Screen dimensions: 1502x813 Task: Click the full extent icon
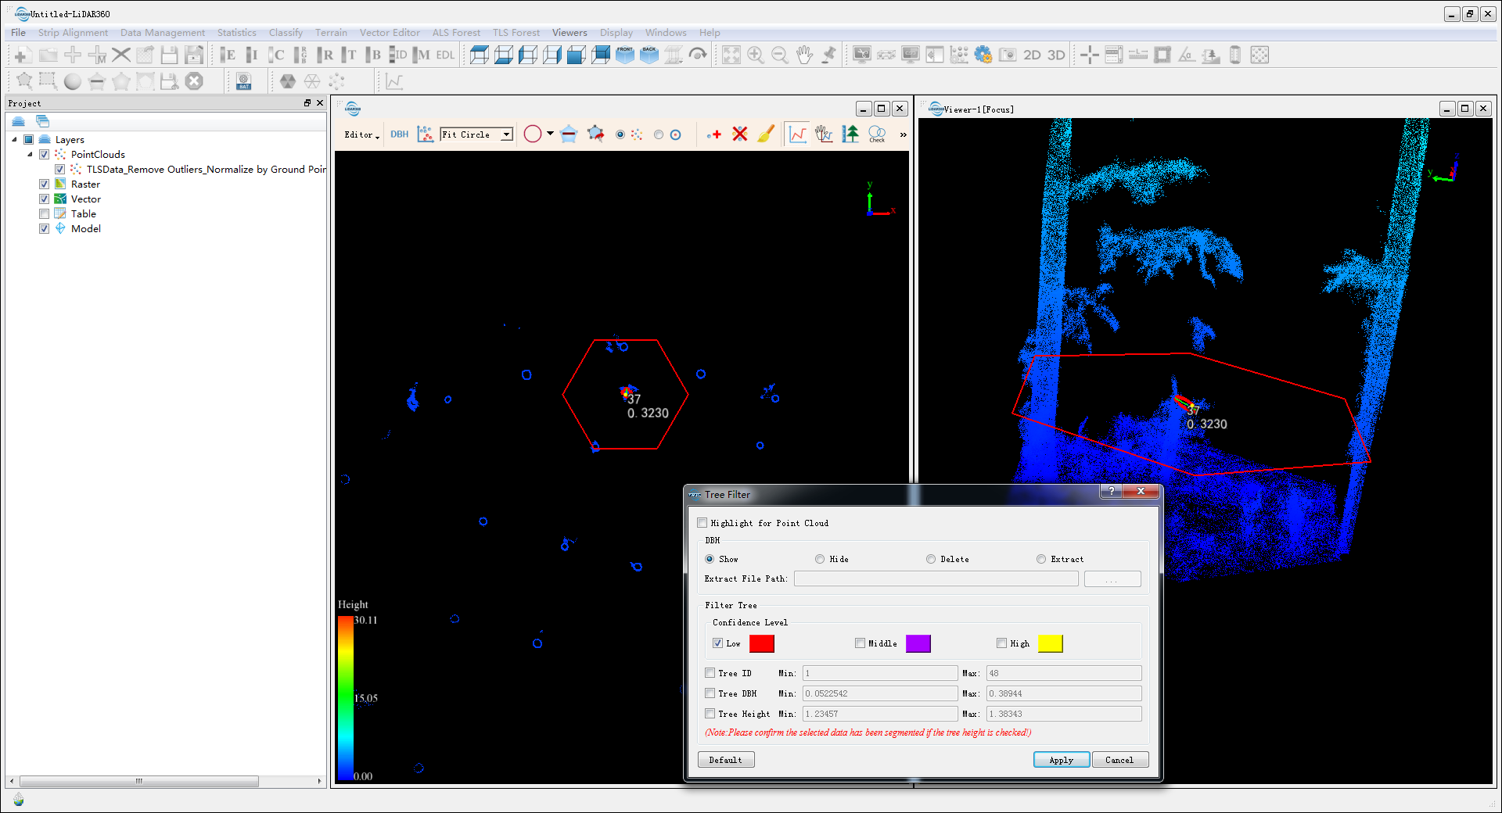point(731,55)
